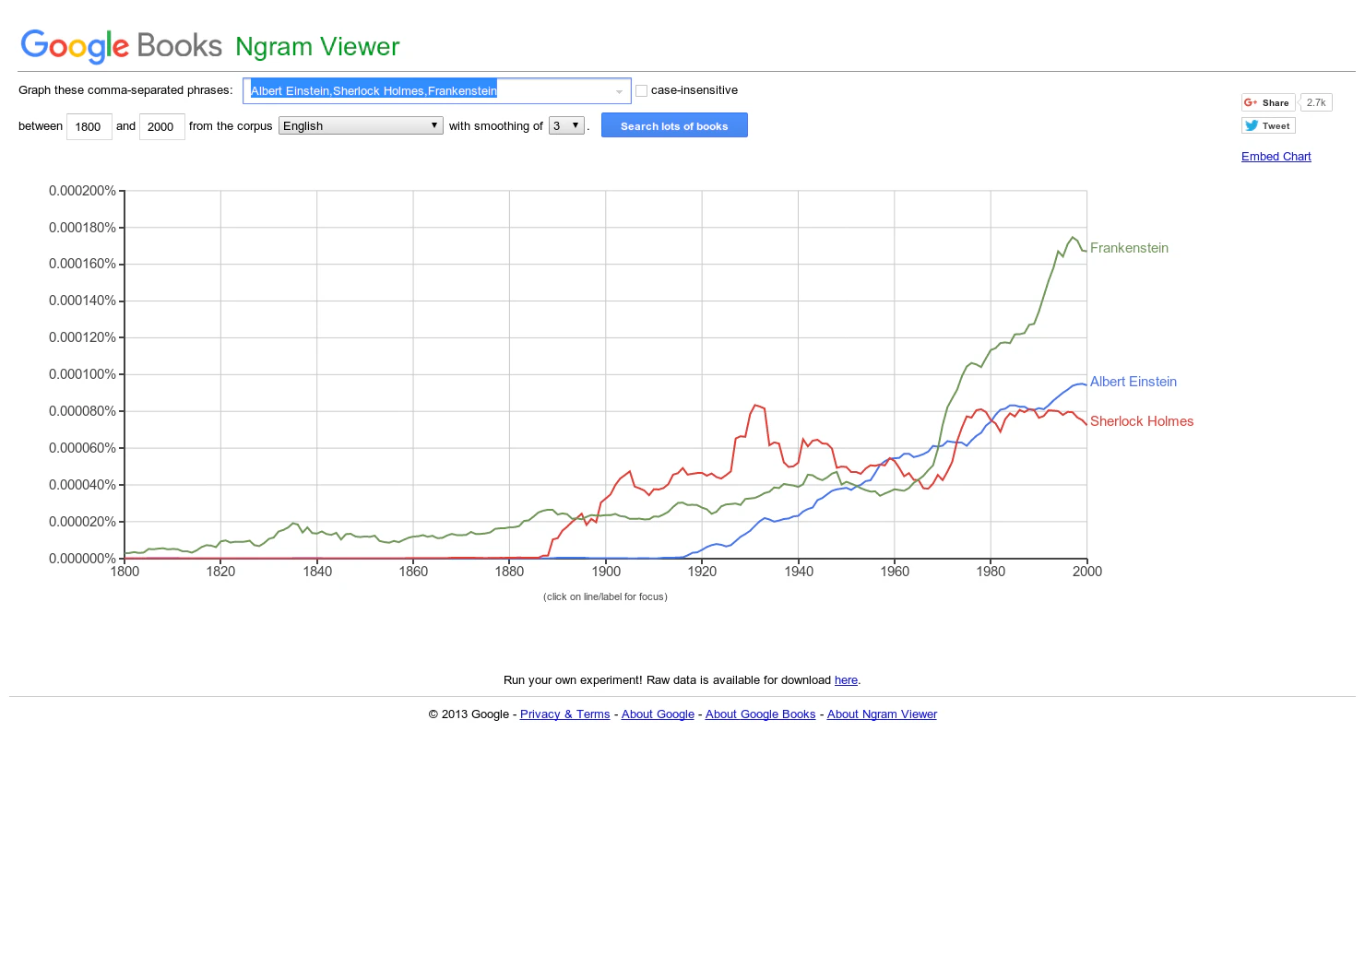Viewport: 1365px width, 956px height.
Task: Click the 1900 x-axis year label
Action: click(x=606, y=572)
